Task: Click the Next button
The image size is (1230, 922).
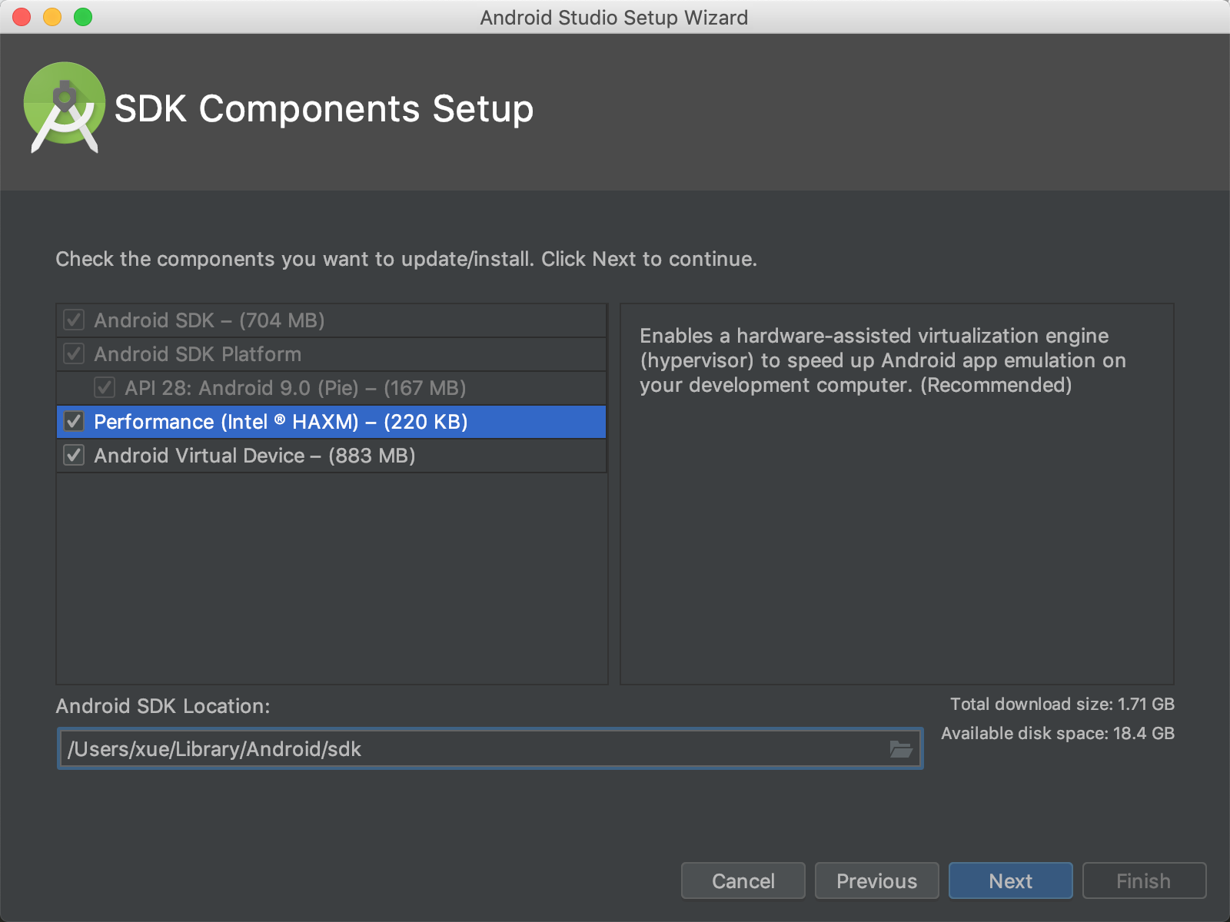Action: (x=1010, y=881)
